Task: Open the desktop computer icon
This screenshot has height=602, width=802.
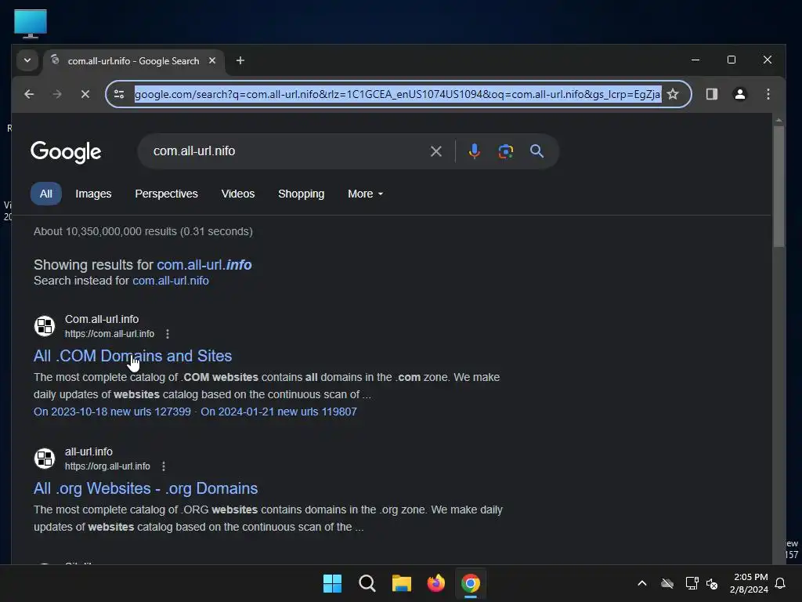Action: tap(31, 24)
